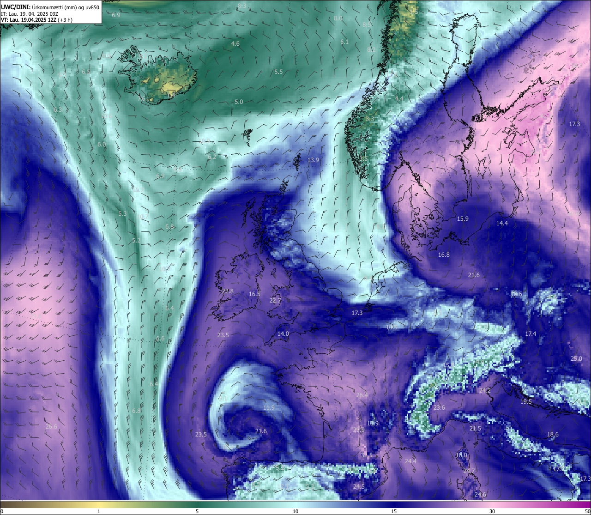This screenshot has height=515, width=591.
Task: Click the 26.4 value label
Action: click(x=362, y=395)
